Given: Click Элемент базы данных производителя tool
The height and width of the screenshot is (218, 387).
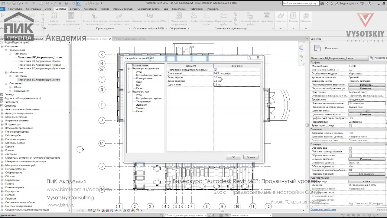Looking at the screenshot, I should 95,19.
